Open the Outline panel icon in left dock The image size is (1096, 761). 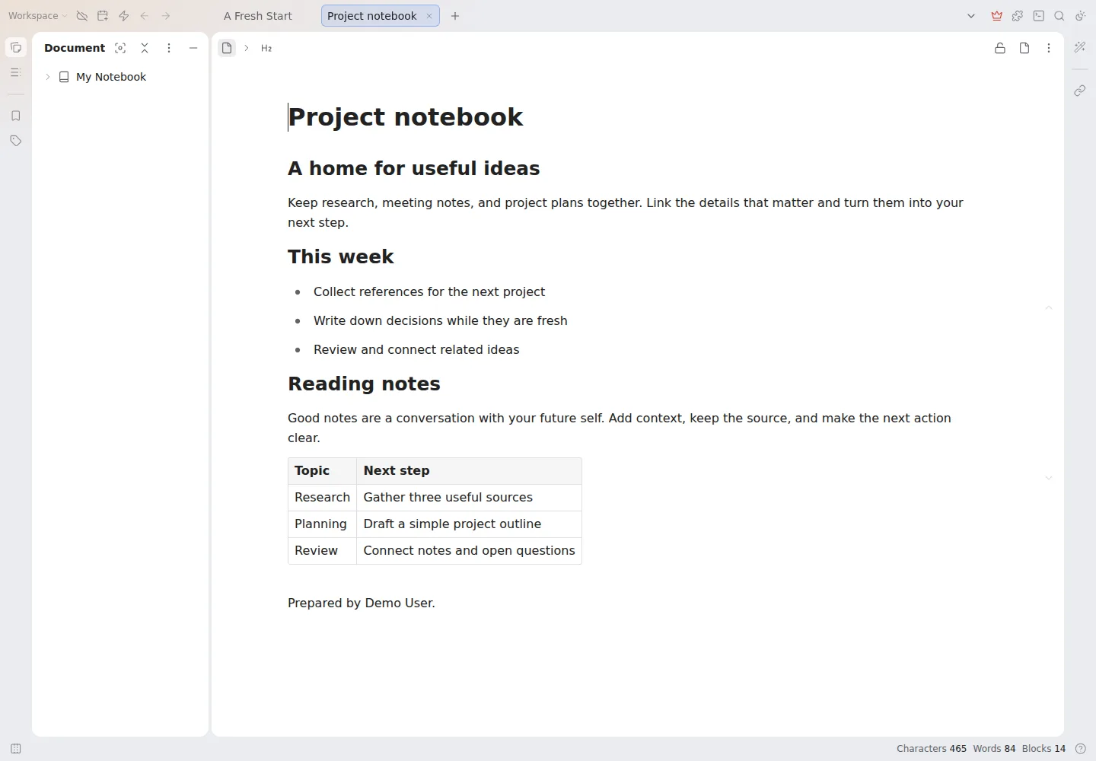pyautogui.click(x=16, y=72)
